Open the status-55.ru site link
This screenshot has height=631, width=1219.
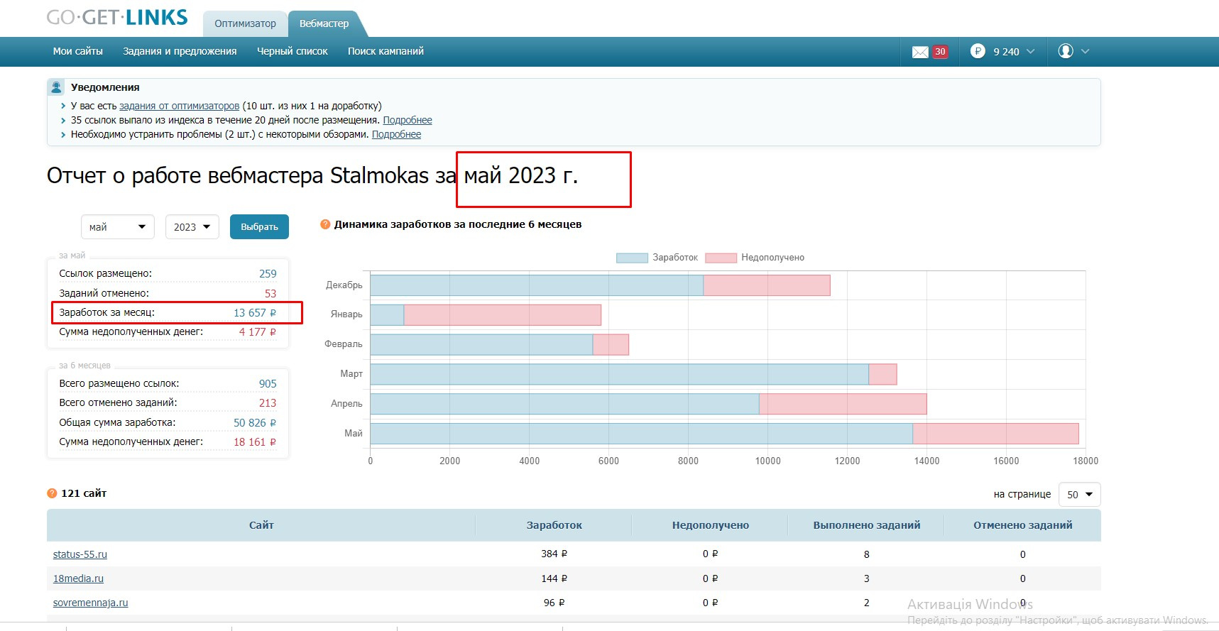(x=80, y=554)
